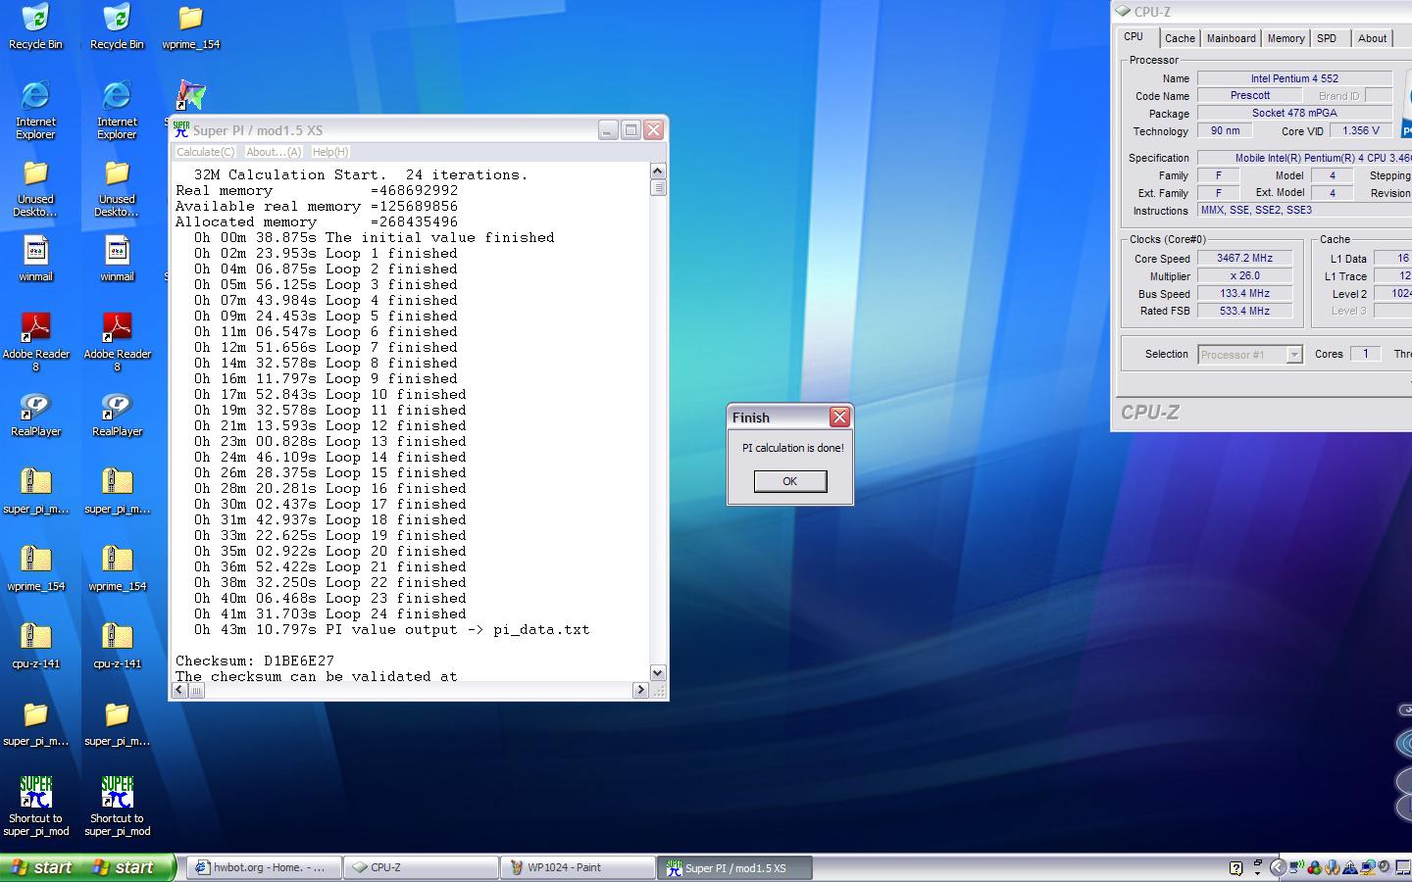Image resolution: width=1412 pixels, height=882 pixels.
Task: Click the CPU-Z title bar icon
Action: [1123, 11]
